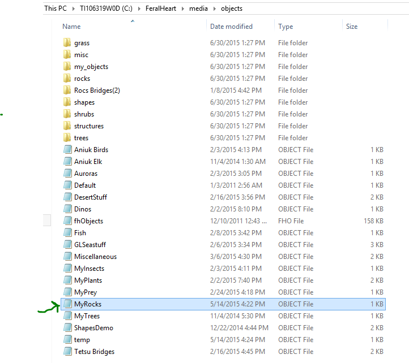The image size is (409, 363).
Task: Click the GLSeastuff file icon
Action: point(67,244)
